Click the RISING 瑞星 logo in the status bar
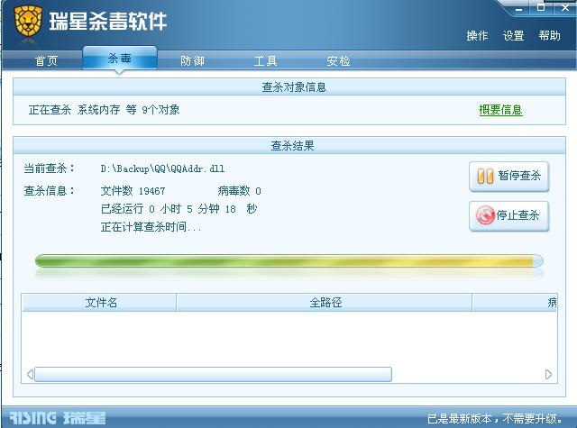Image resolution: width=577 pixels, height=428 pixels. point(58,418)
